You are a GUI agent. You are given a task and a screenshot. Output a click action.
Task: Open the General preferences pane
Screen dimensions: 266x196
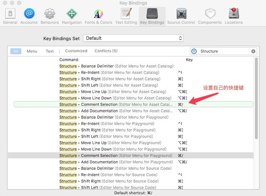click(10, 16)
